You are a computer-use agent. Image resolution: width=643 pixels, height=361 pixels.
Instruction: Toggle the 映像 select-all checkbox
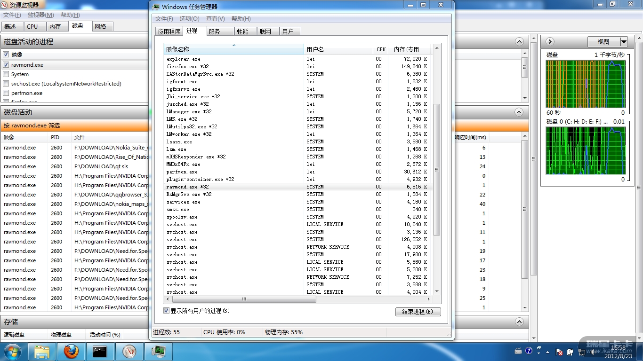pyautogui.click(x=6, y=55)
